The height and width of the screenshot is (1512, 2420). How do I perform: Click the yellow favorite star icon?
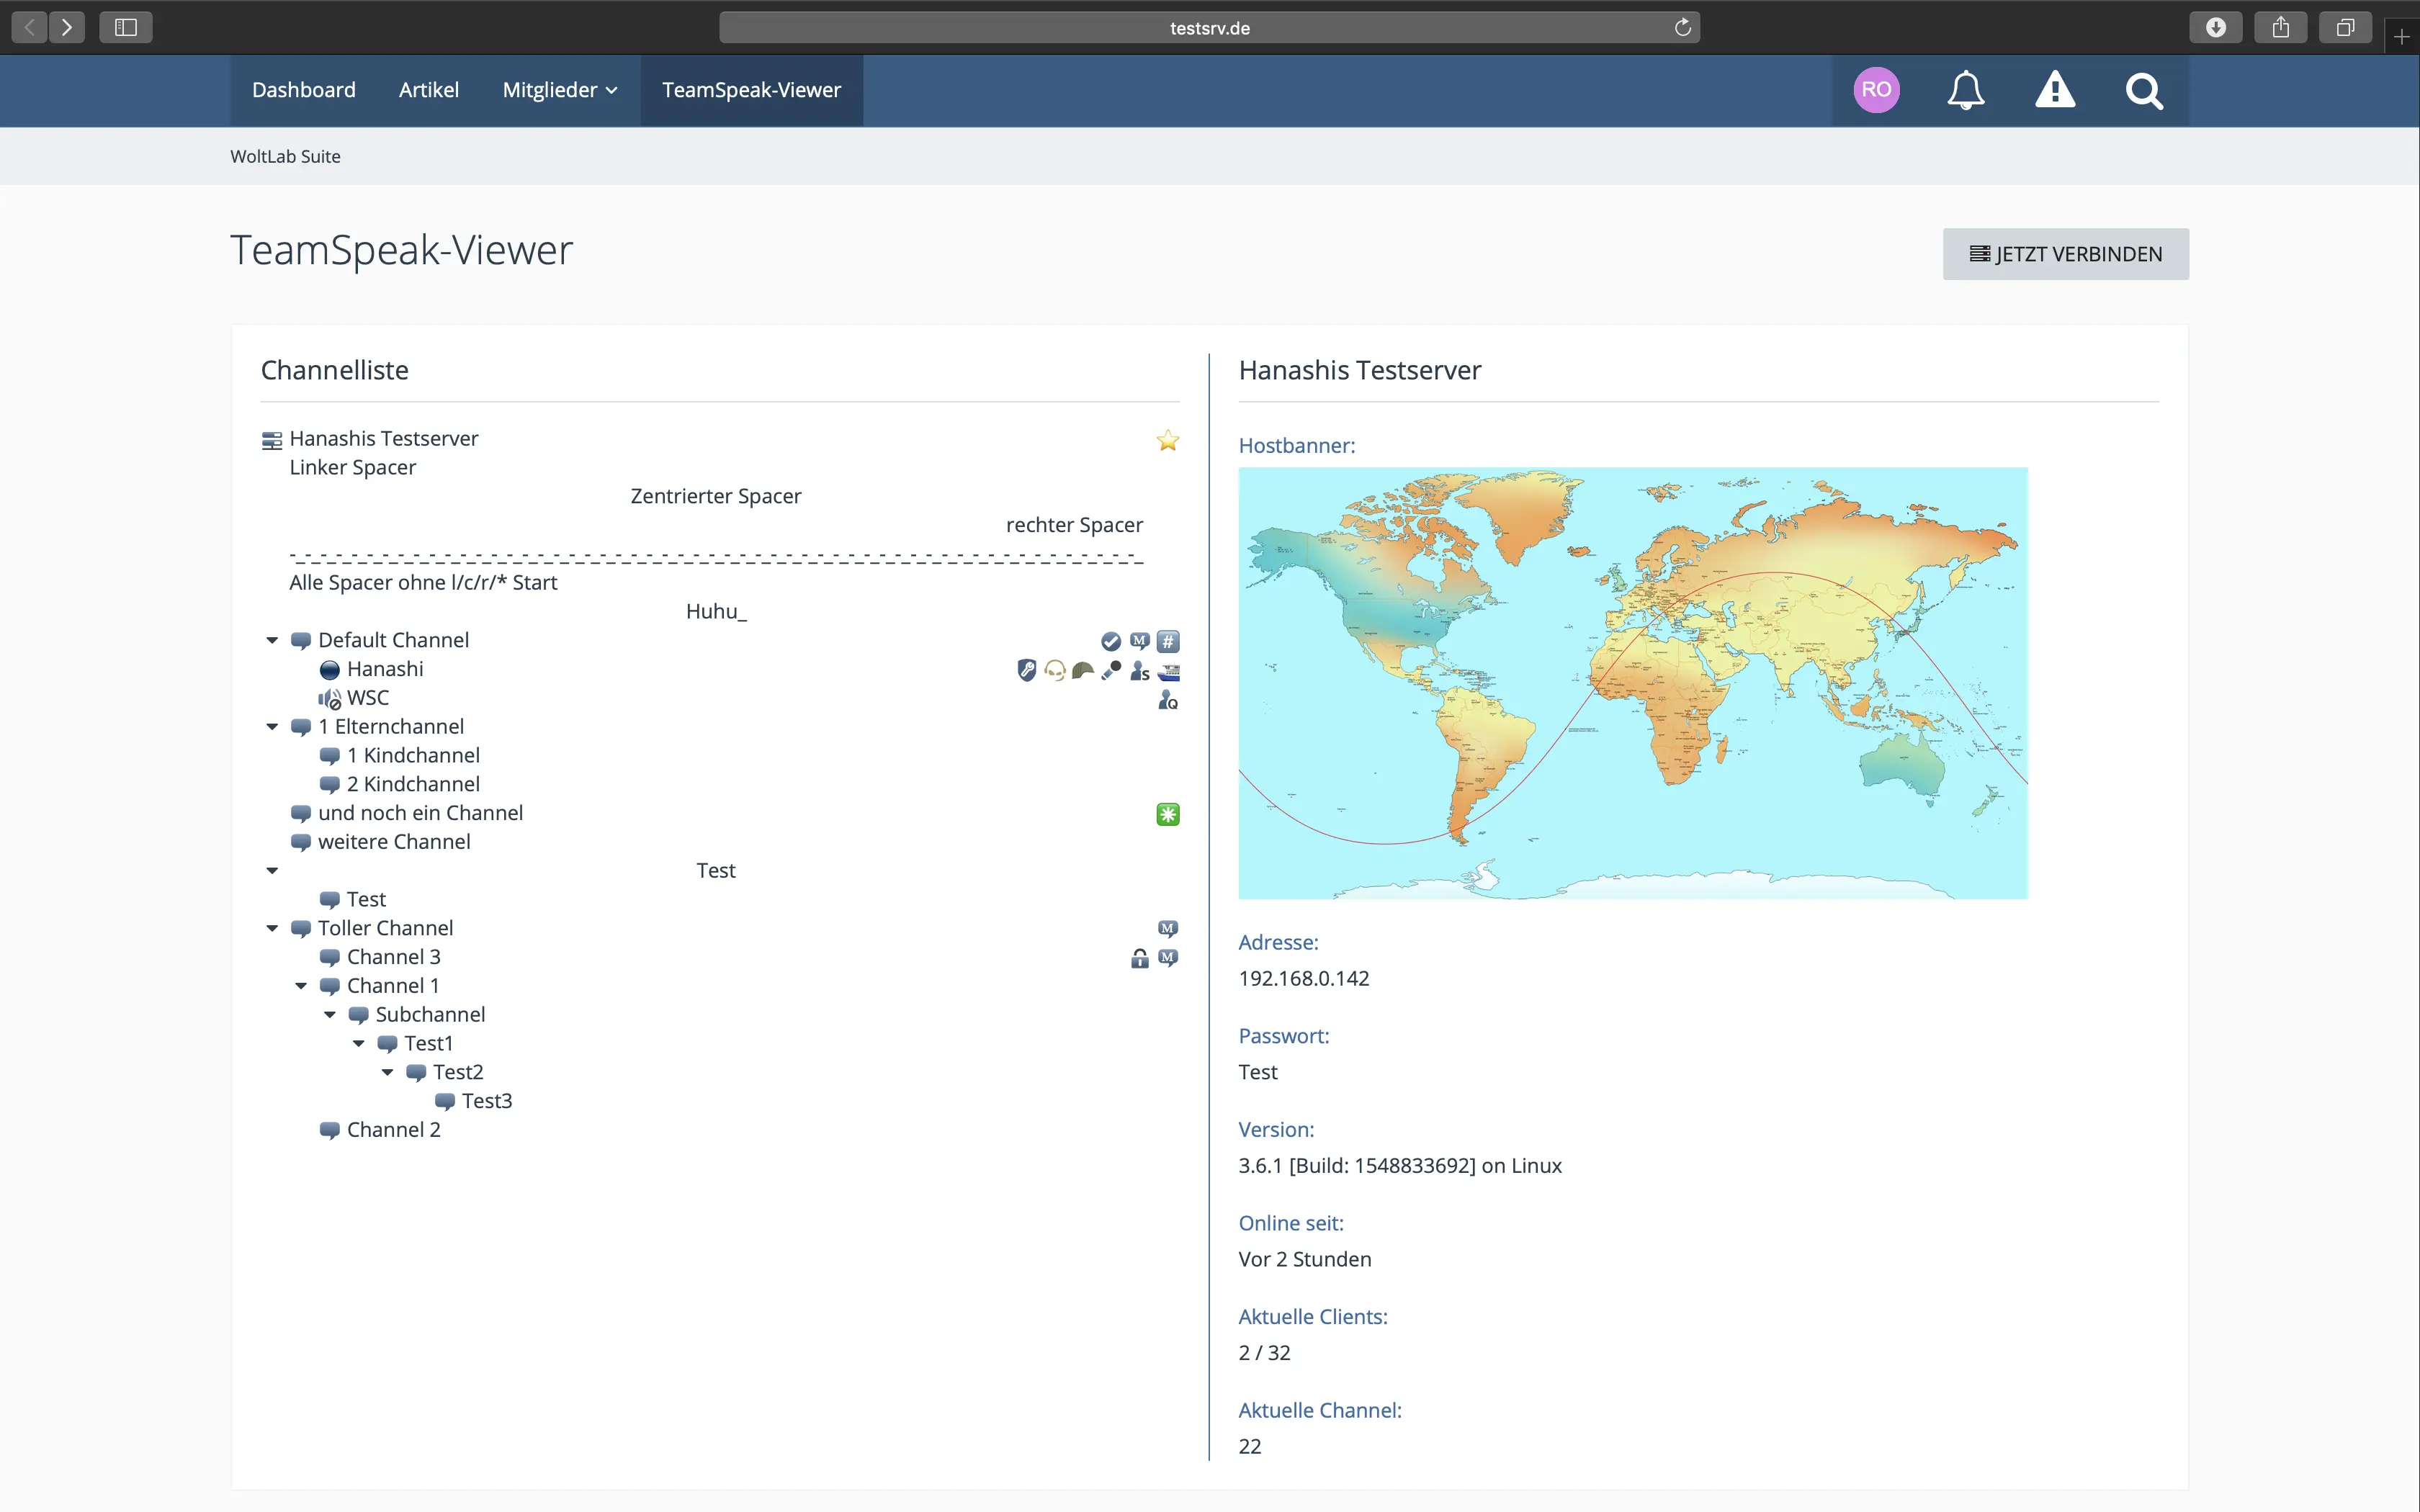tap(1167, 441)
